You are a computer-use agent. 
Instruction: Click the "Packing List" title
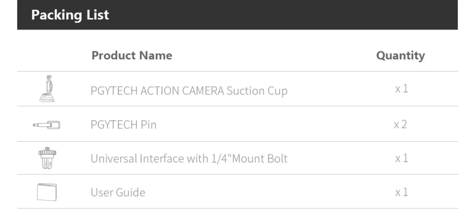coord(70,15)
